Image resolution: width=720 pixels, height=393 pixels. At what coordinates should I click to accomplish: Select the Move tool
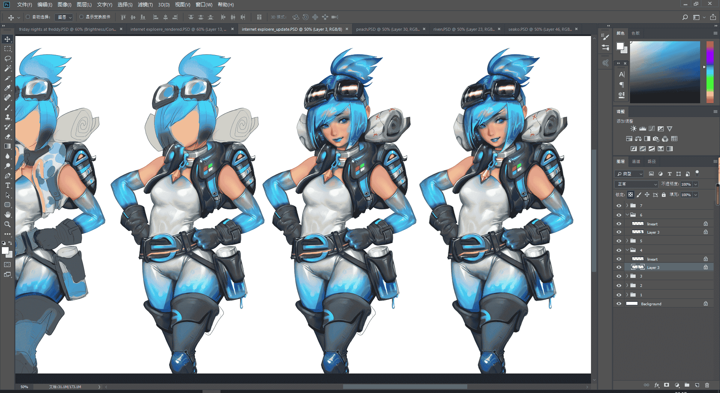(7, 39)
